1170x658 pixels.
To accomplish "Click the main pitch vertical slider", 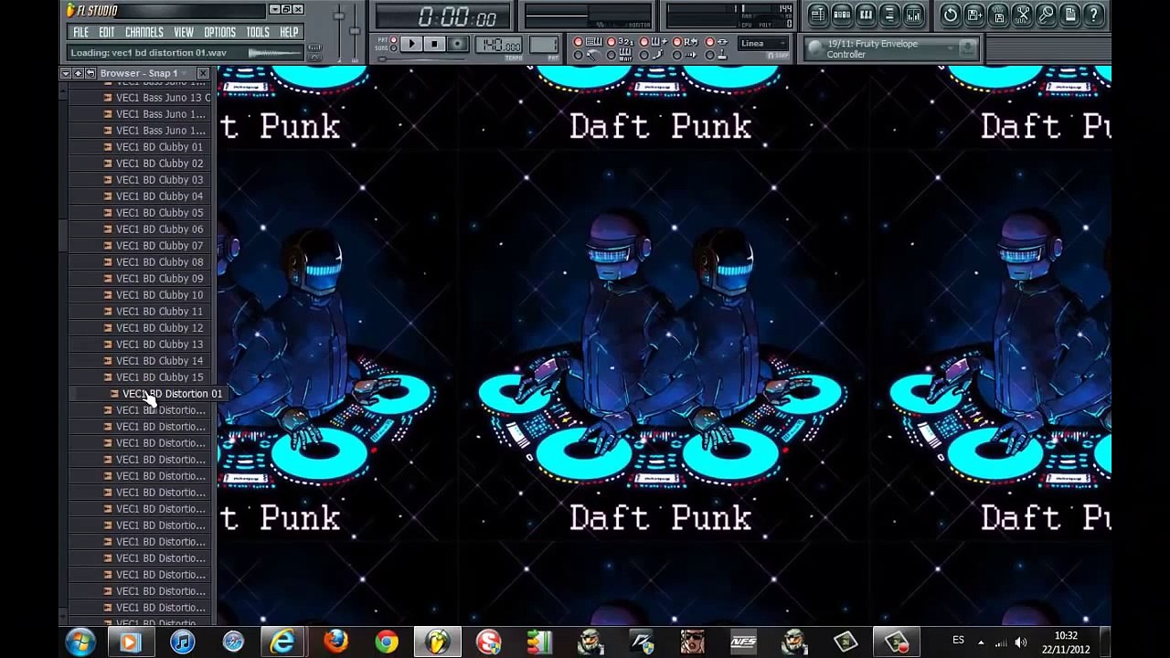I will coord(355,32).
